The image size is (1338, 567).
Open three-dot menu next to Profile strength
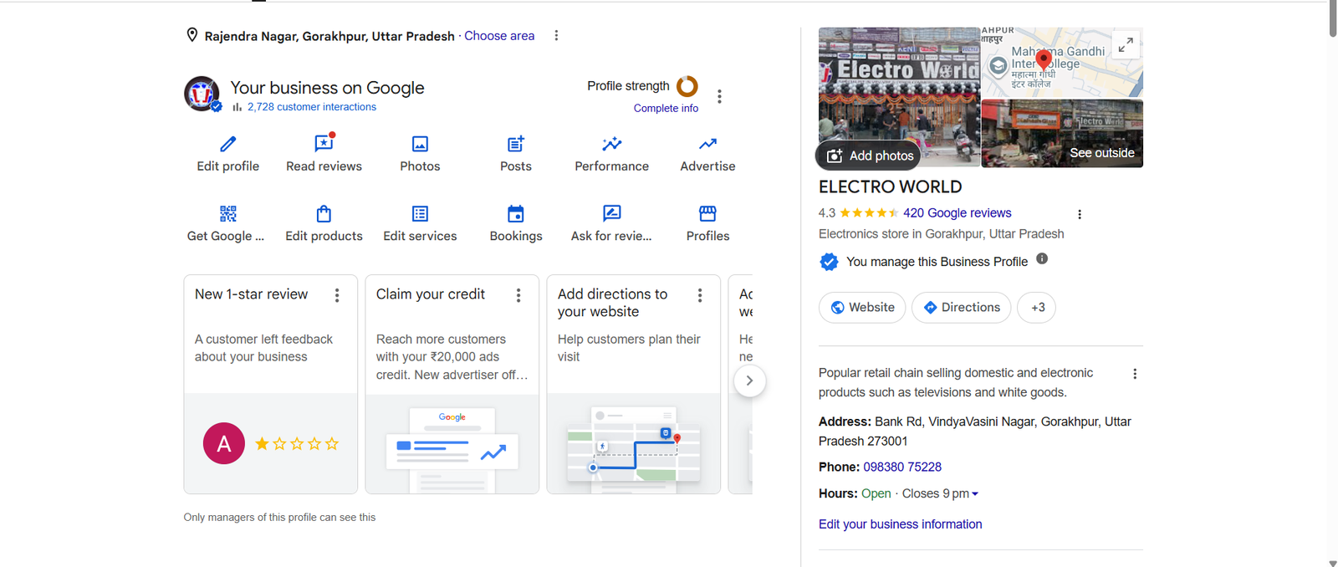[x=719, y=96]
